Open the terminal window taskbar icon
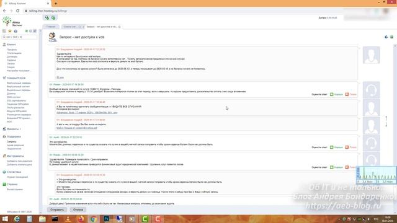Viewport: 397px width, 223px height. click(55, 219)
